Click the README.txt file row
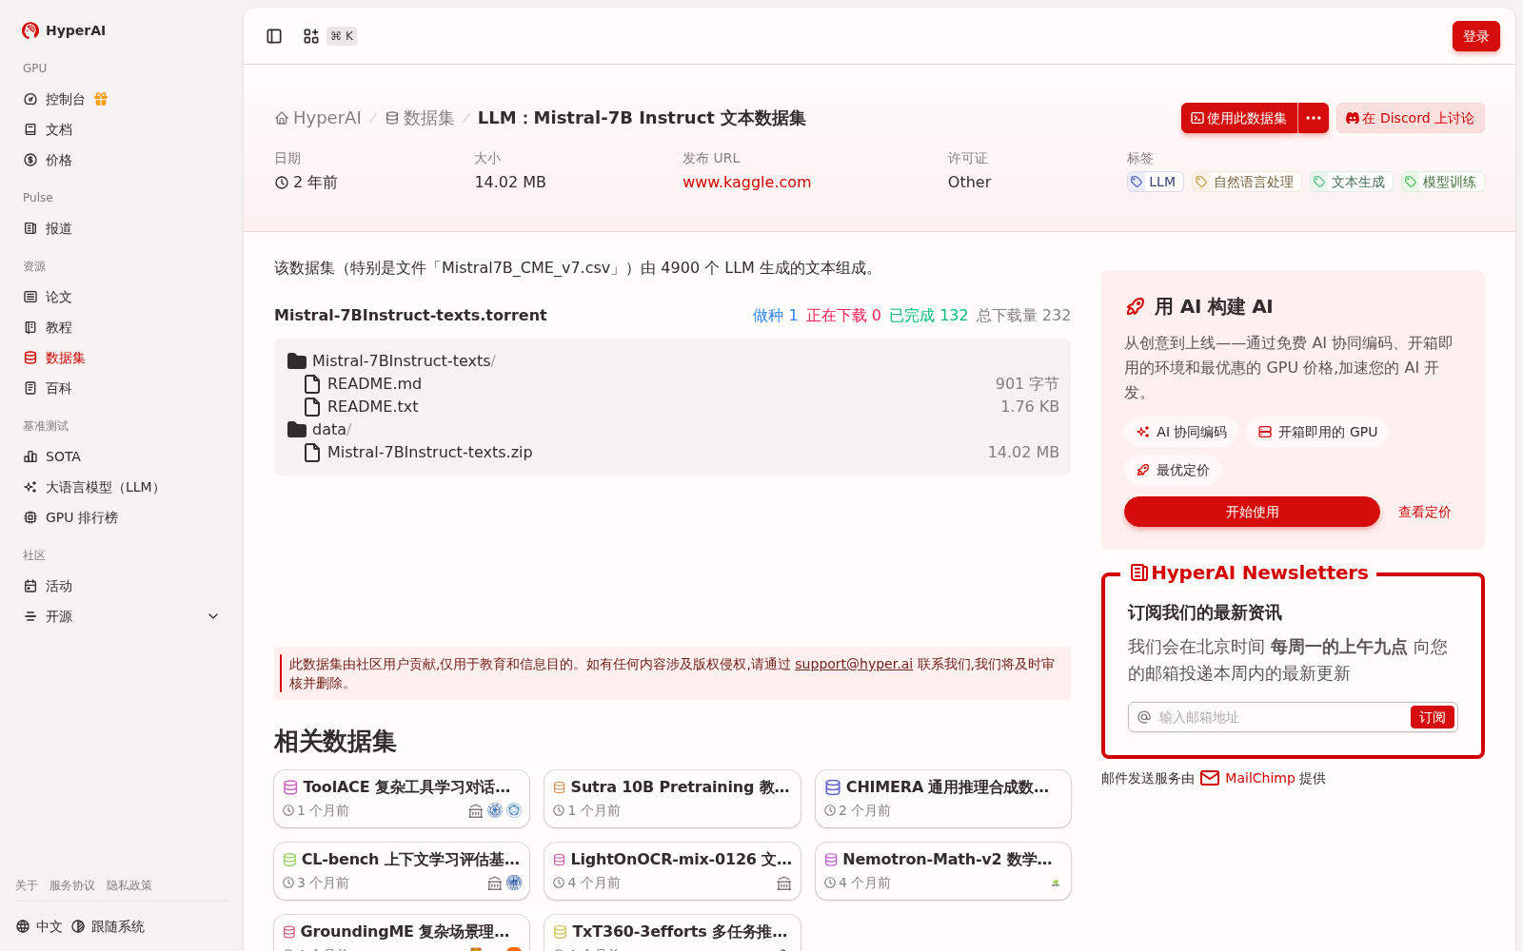This screenshot has height=951, width=1523. 673,407
